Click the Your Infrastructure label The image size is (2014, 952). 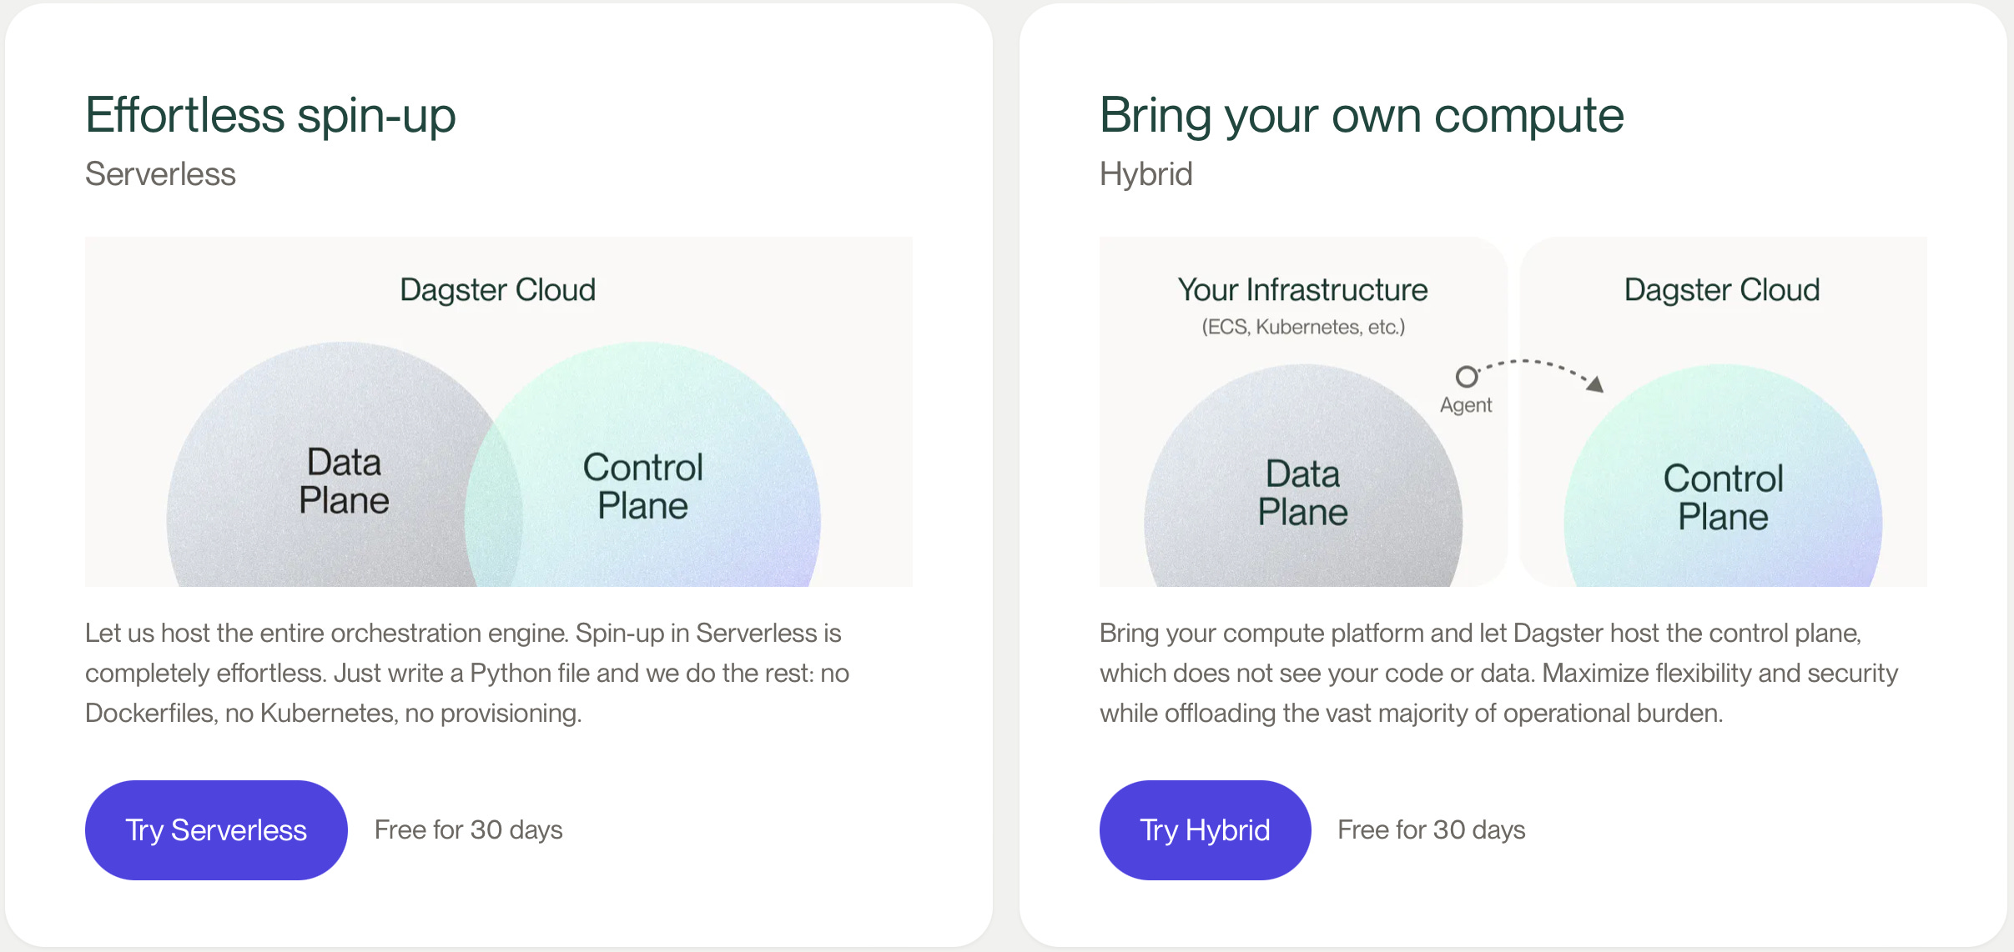[x=1302, y=290]
